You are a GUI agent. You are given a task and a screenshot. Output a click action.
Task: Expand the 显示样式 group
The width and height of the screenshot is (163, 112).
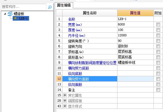pos(65,106)
